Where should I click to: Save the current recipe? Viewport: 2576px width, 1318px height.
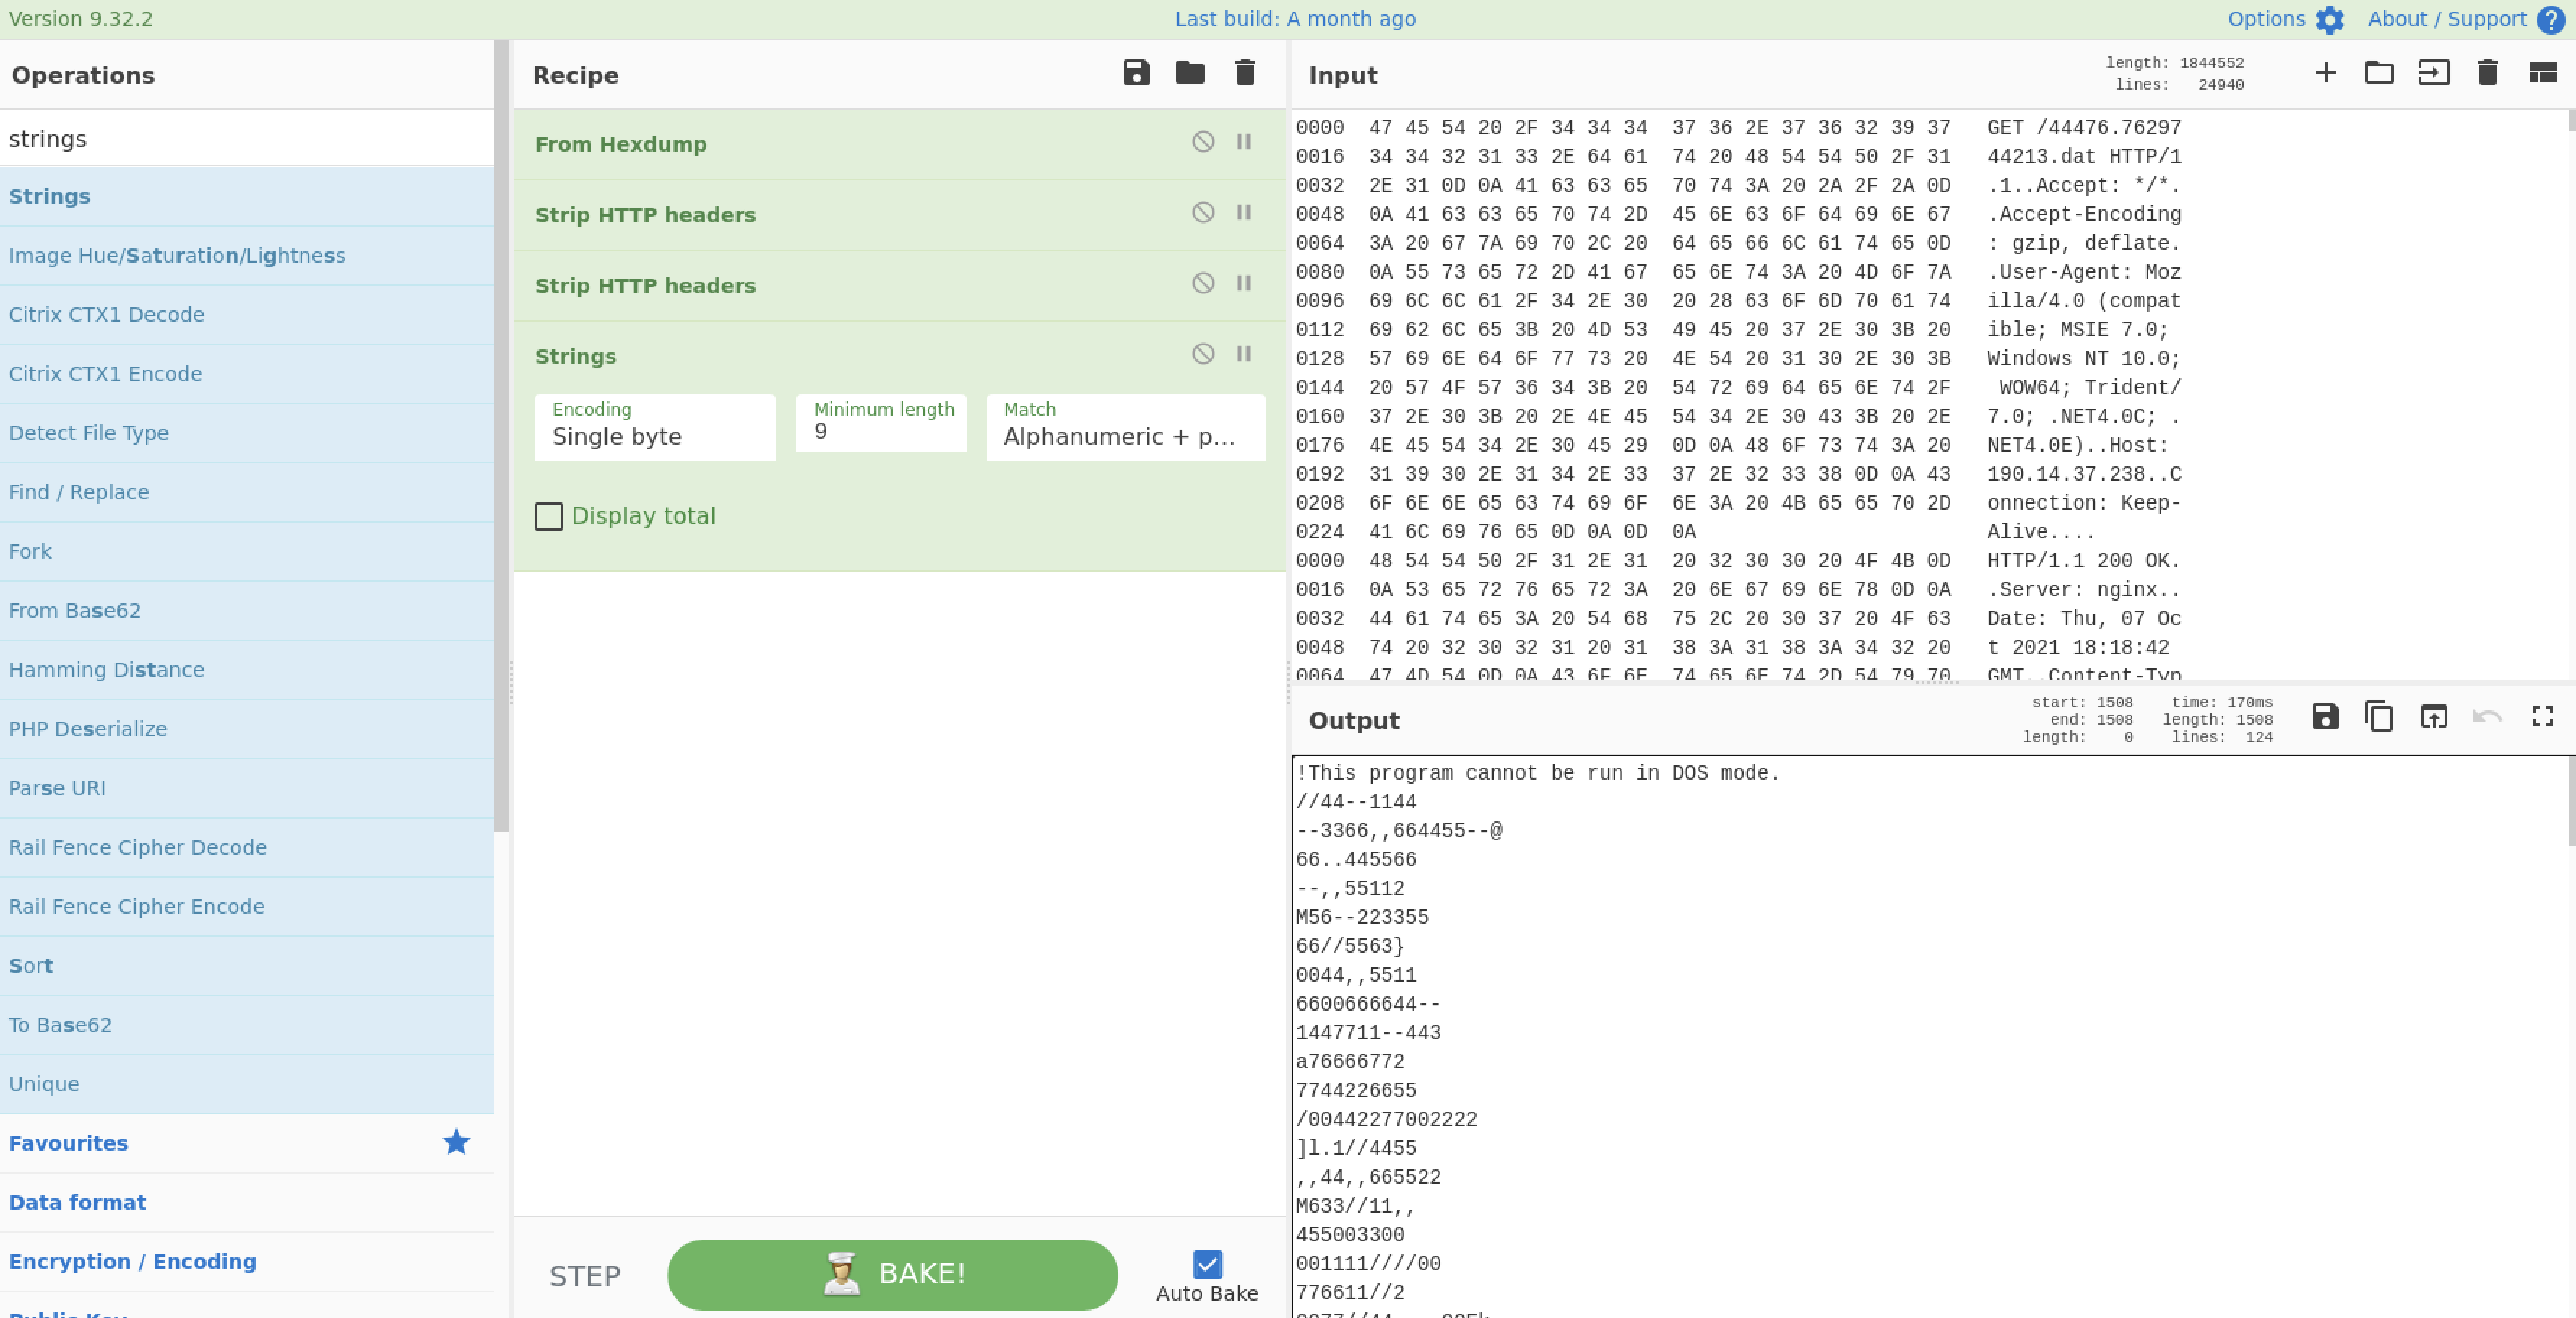[x=1136, y=73]
